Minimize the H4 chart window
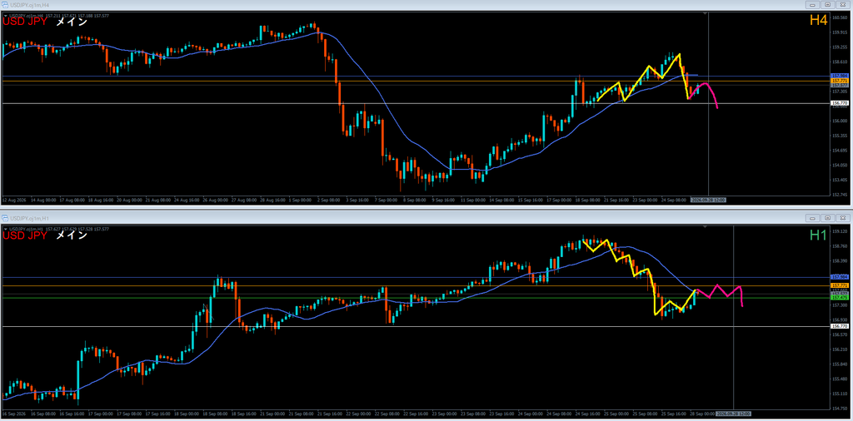853x421 pixels. [814, 4]
